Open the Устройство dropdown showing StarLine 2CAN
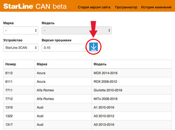The height and width of the screenshot is (130, 175). click(21, 48)
